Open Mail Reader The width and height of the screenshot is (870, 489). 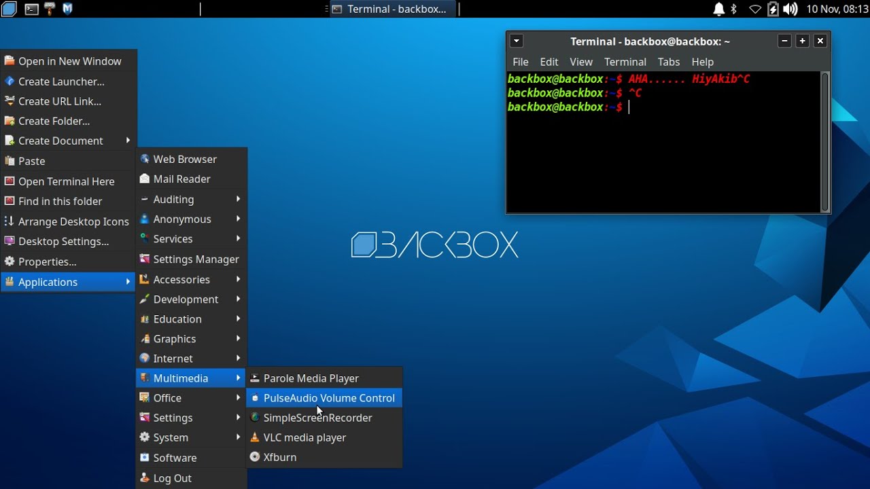[x=192, y=179]
